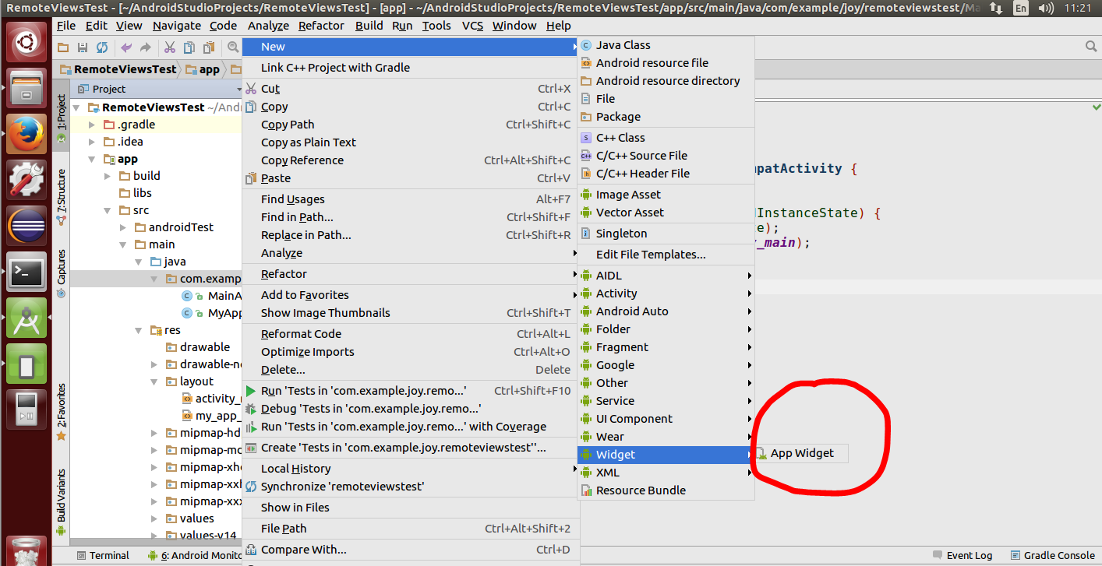Select the drawable folder in tree
Screen dimensions: 1102x566
click(x=205, y=347)
